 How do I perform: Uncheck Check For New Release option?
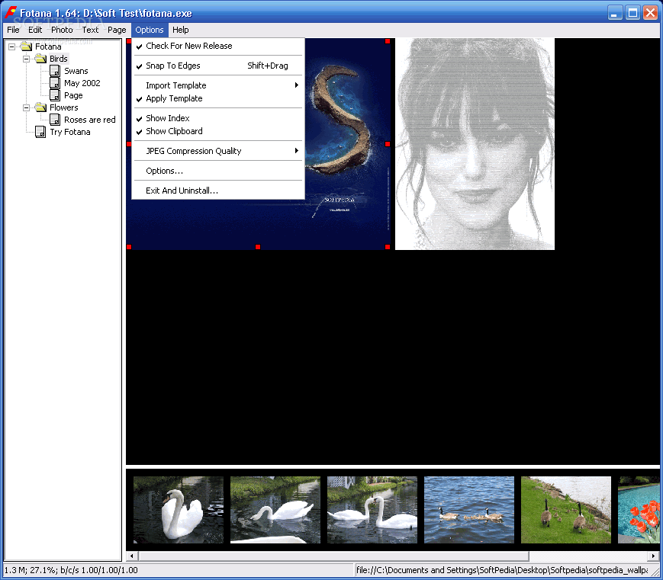(x=188, y=46)
